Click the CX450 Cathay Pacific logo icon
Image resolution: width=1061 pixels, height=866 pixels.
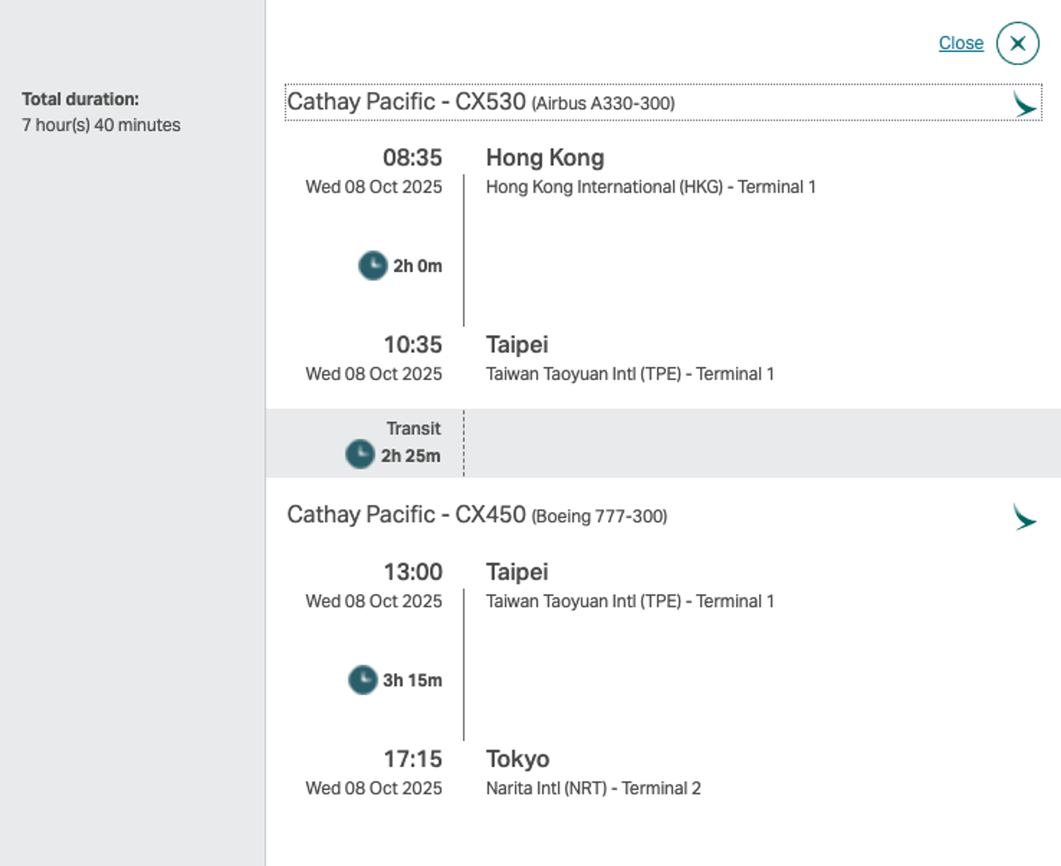[1025, 517]
